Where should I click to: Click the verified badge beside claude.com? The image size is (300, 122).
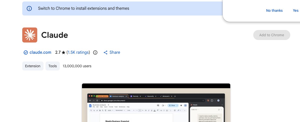coord(25,52)
